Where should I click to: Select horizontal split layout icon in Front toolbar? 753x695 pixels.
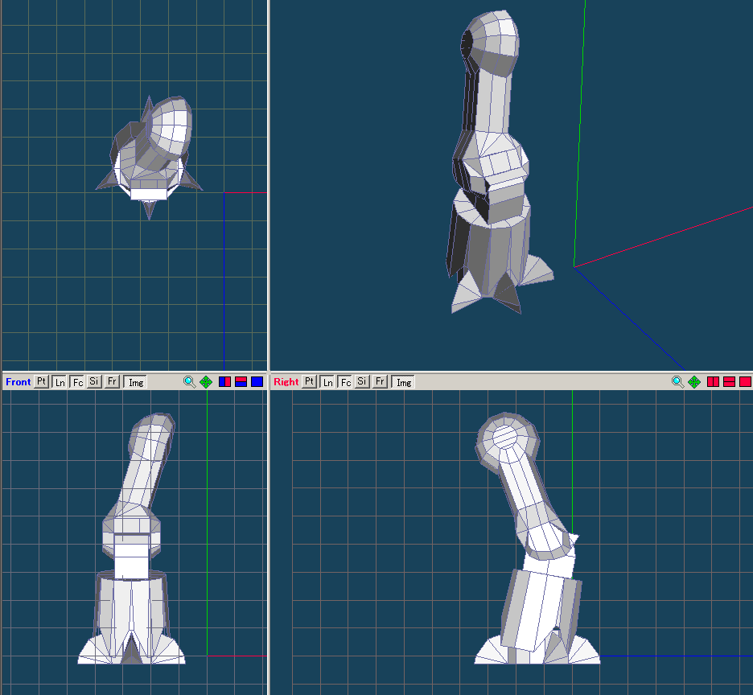(241, 382)
